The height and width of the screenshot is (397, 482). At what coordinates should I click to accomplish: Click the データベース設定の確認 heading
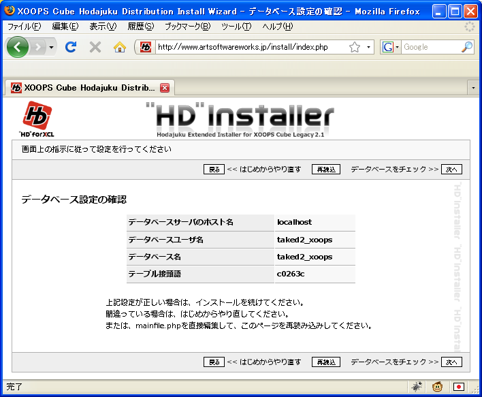point(74,200)
